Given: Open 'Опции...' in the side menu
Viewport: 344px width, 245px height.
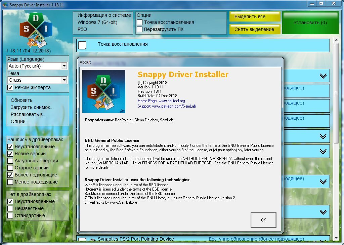Looking at the screenshot, I should [x=20, y=121].
